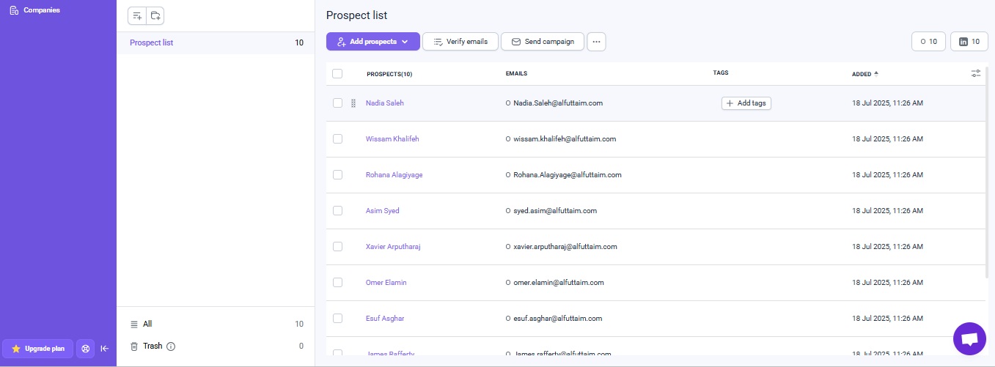Collapse the sidebar with arrow icon
This screenshot has width=995, height=367.
[x=104, y=349]
